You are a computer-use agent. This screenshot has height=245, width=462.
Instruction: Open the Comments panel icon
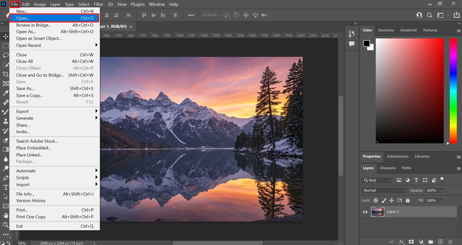pyautogui.click(x=352, y=44)
